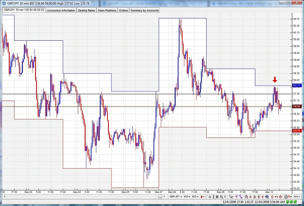Click the red four-way move icon

pyautogui.click(x=281, y=197)
